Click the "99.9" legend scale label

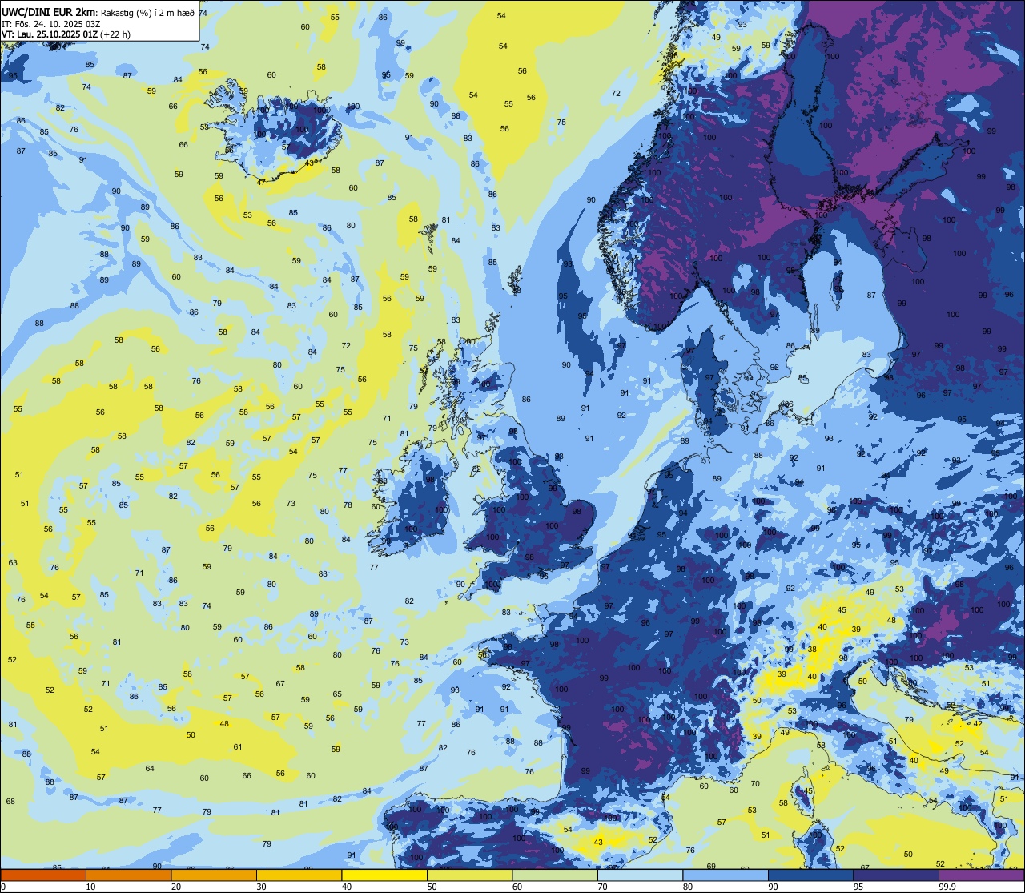948,887
